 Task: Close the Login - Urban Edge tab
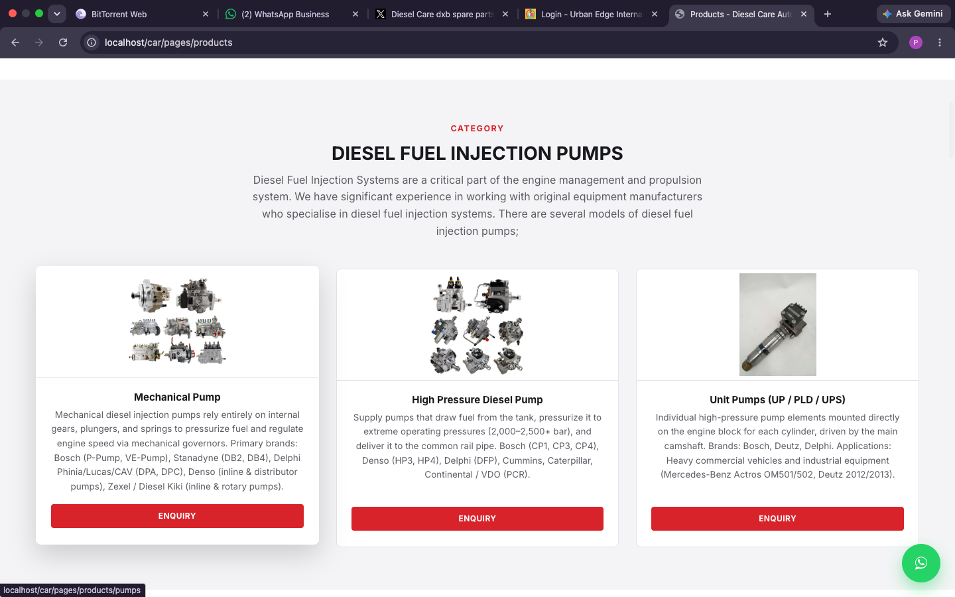tap(655, 14)
